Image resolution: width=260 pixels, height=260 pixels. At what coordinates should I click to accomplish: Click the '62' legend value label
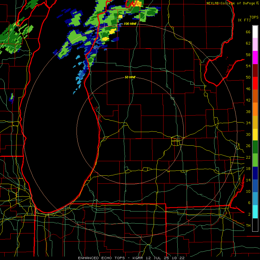[x=248, y=43]
